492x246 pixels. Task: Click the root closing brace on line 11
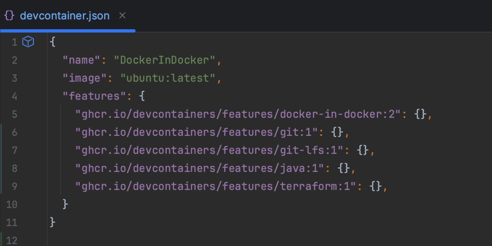(53, 222)
